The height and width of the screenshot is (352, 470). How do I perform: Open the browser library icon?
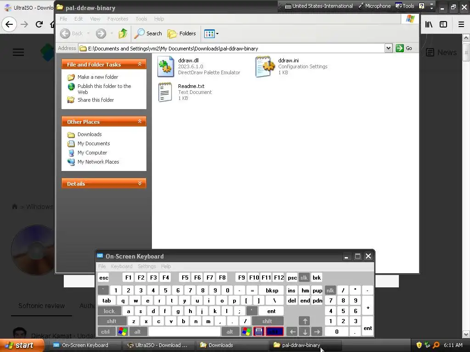click(x=429, y=24)
